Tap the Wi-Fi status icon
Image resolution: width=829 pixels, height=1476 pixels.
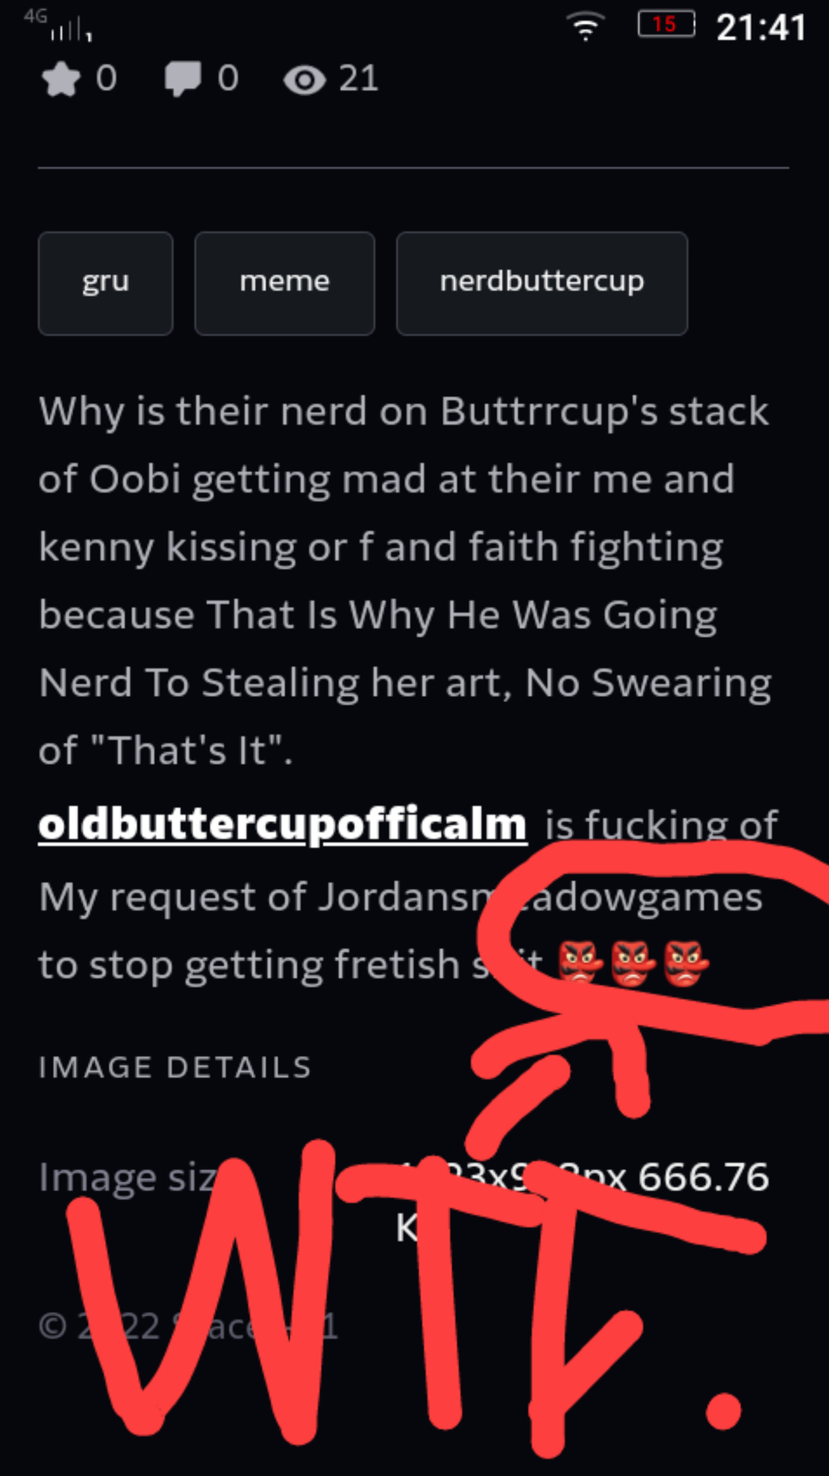[585, 28]
